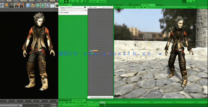Click the Add Keyframe button in Animation window
Viewport: 208px width, 107px height.
click(94, 105)
